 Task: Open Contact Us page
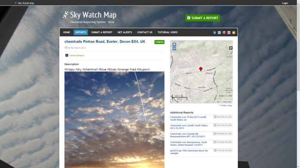pos(145,32)
